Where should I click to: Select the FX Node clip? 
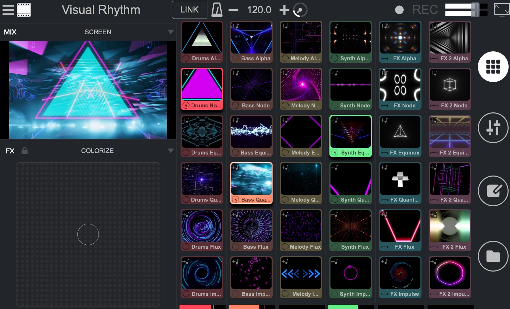[400, 89]
